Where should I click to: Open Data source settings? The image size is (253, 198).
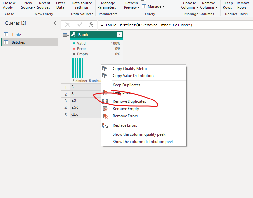(x=82, y=5)
